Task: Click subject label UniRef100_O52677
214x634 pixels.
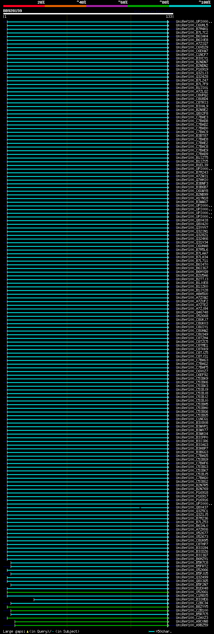Action: tap(192, 533)
